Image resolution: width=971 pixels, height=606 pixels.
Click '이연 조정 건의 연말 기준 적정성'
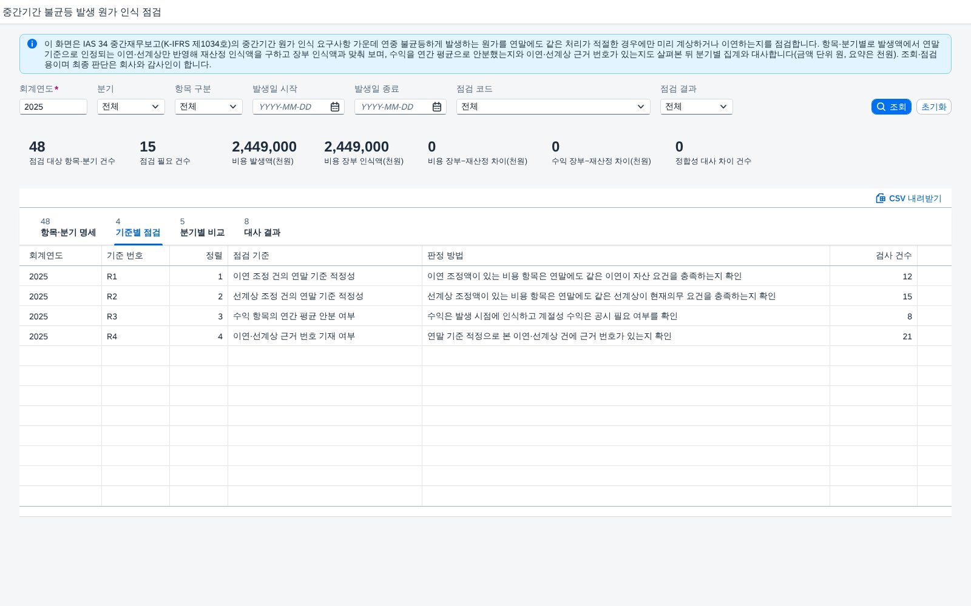click(x=294, y=276)
